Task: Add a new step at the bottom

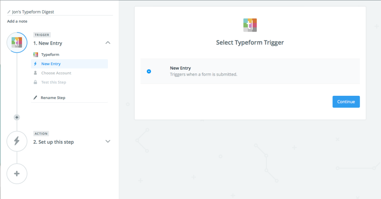Action: pos(17,174)
